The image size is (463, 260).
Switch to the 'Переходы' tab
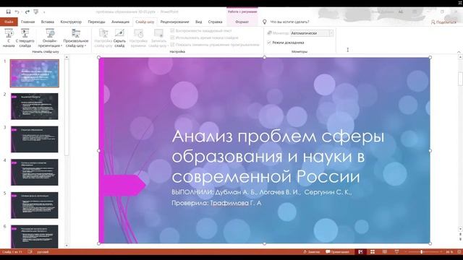coord(96,22)
